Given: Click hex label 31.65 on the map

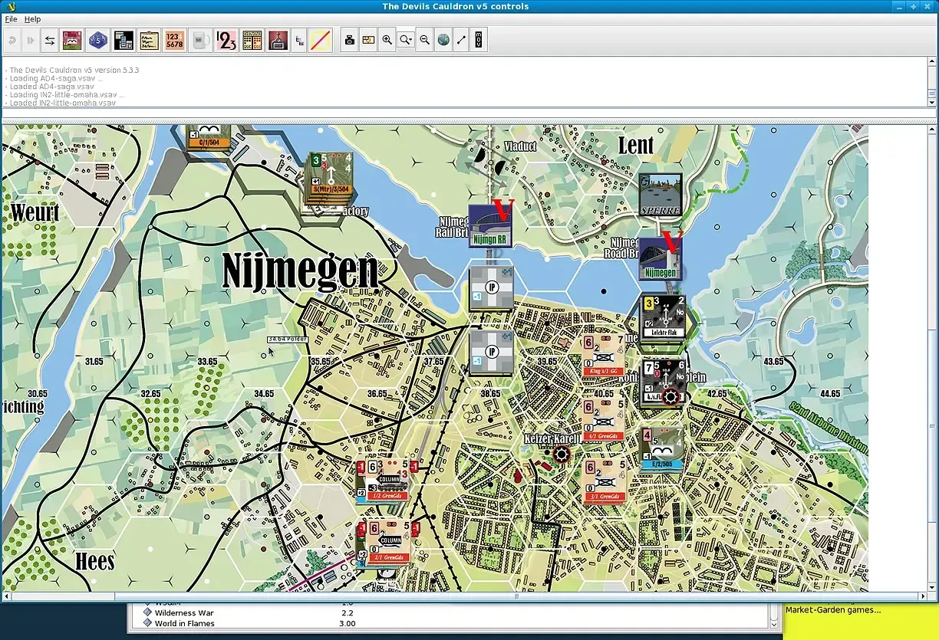Looking at the screenshot, I should point(94,361).
